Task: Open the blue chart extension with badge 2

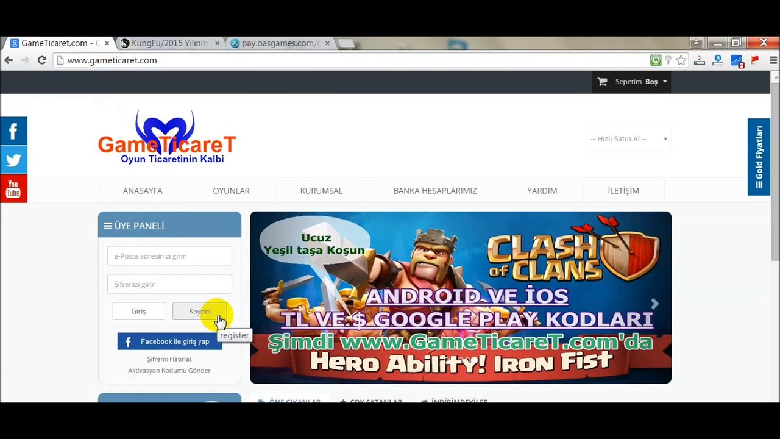Action: tap(737, 61)
